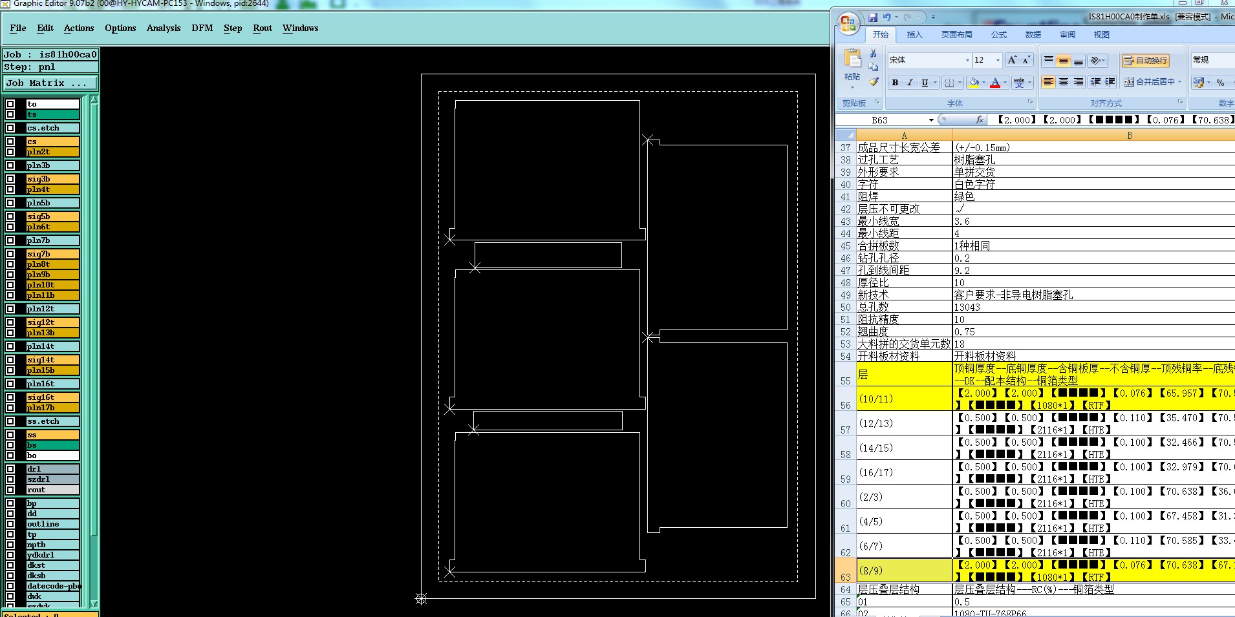Toggle bold formatting in Excel
The width and height of the screenshot is (1235, 617).
(895, 83)
